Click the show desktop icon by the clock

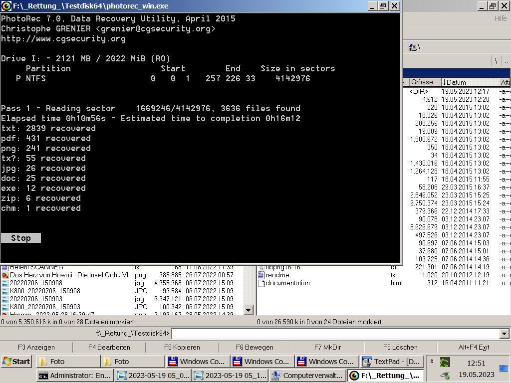point(504,369)
